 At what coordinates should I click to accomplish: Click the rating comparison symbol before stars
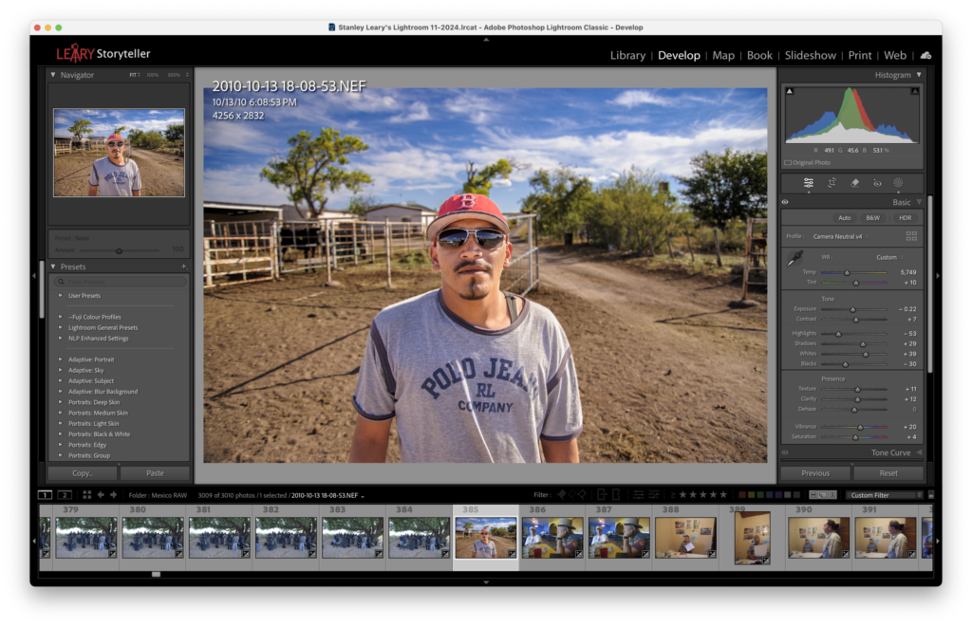pyautogui.click(x=673, y=495)
